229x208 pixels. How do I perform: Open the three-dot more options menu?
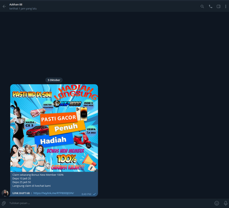226,6
